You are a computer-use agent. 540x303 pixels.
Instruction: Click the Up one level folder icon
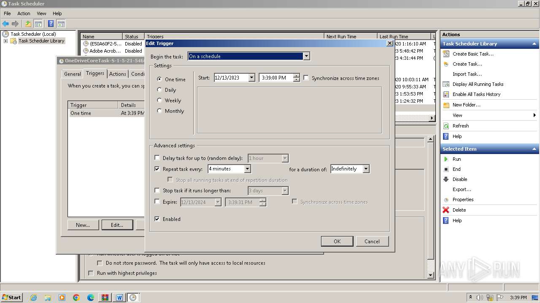(28, 24)
